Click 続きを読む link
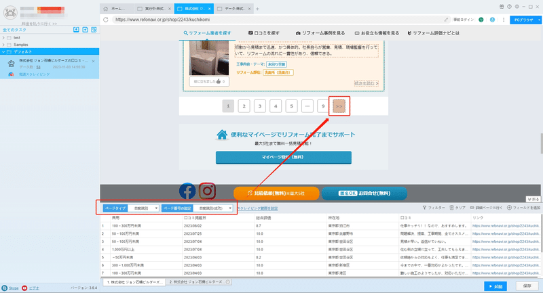 (x=366, y=83)
